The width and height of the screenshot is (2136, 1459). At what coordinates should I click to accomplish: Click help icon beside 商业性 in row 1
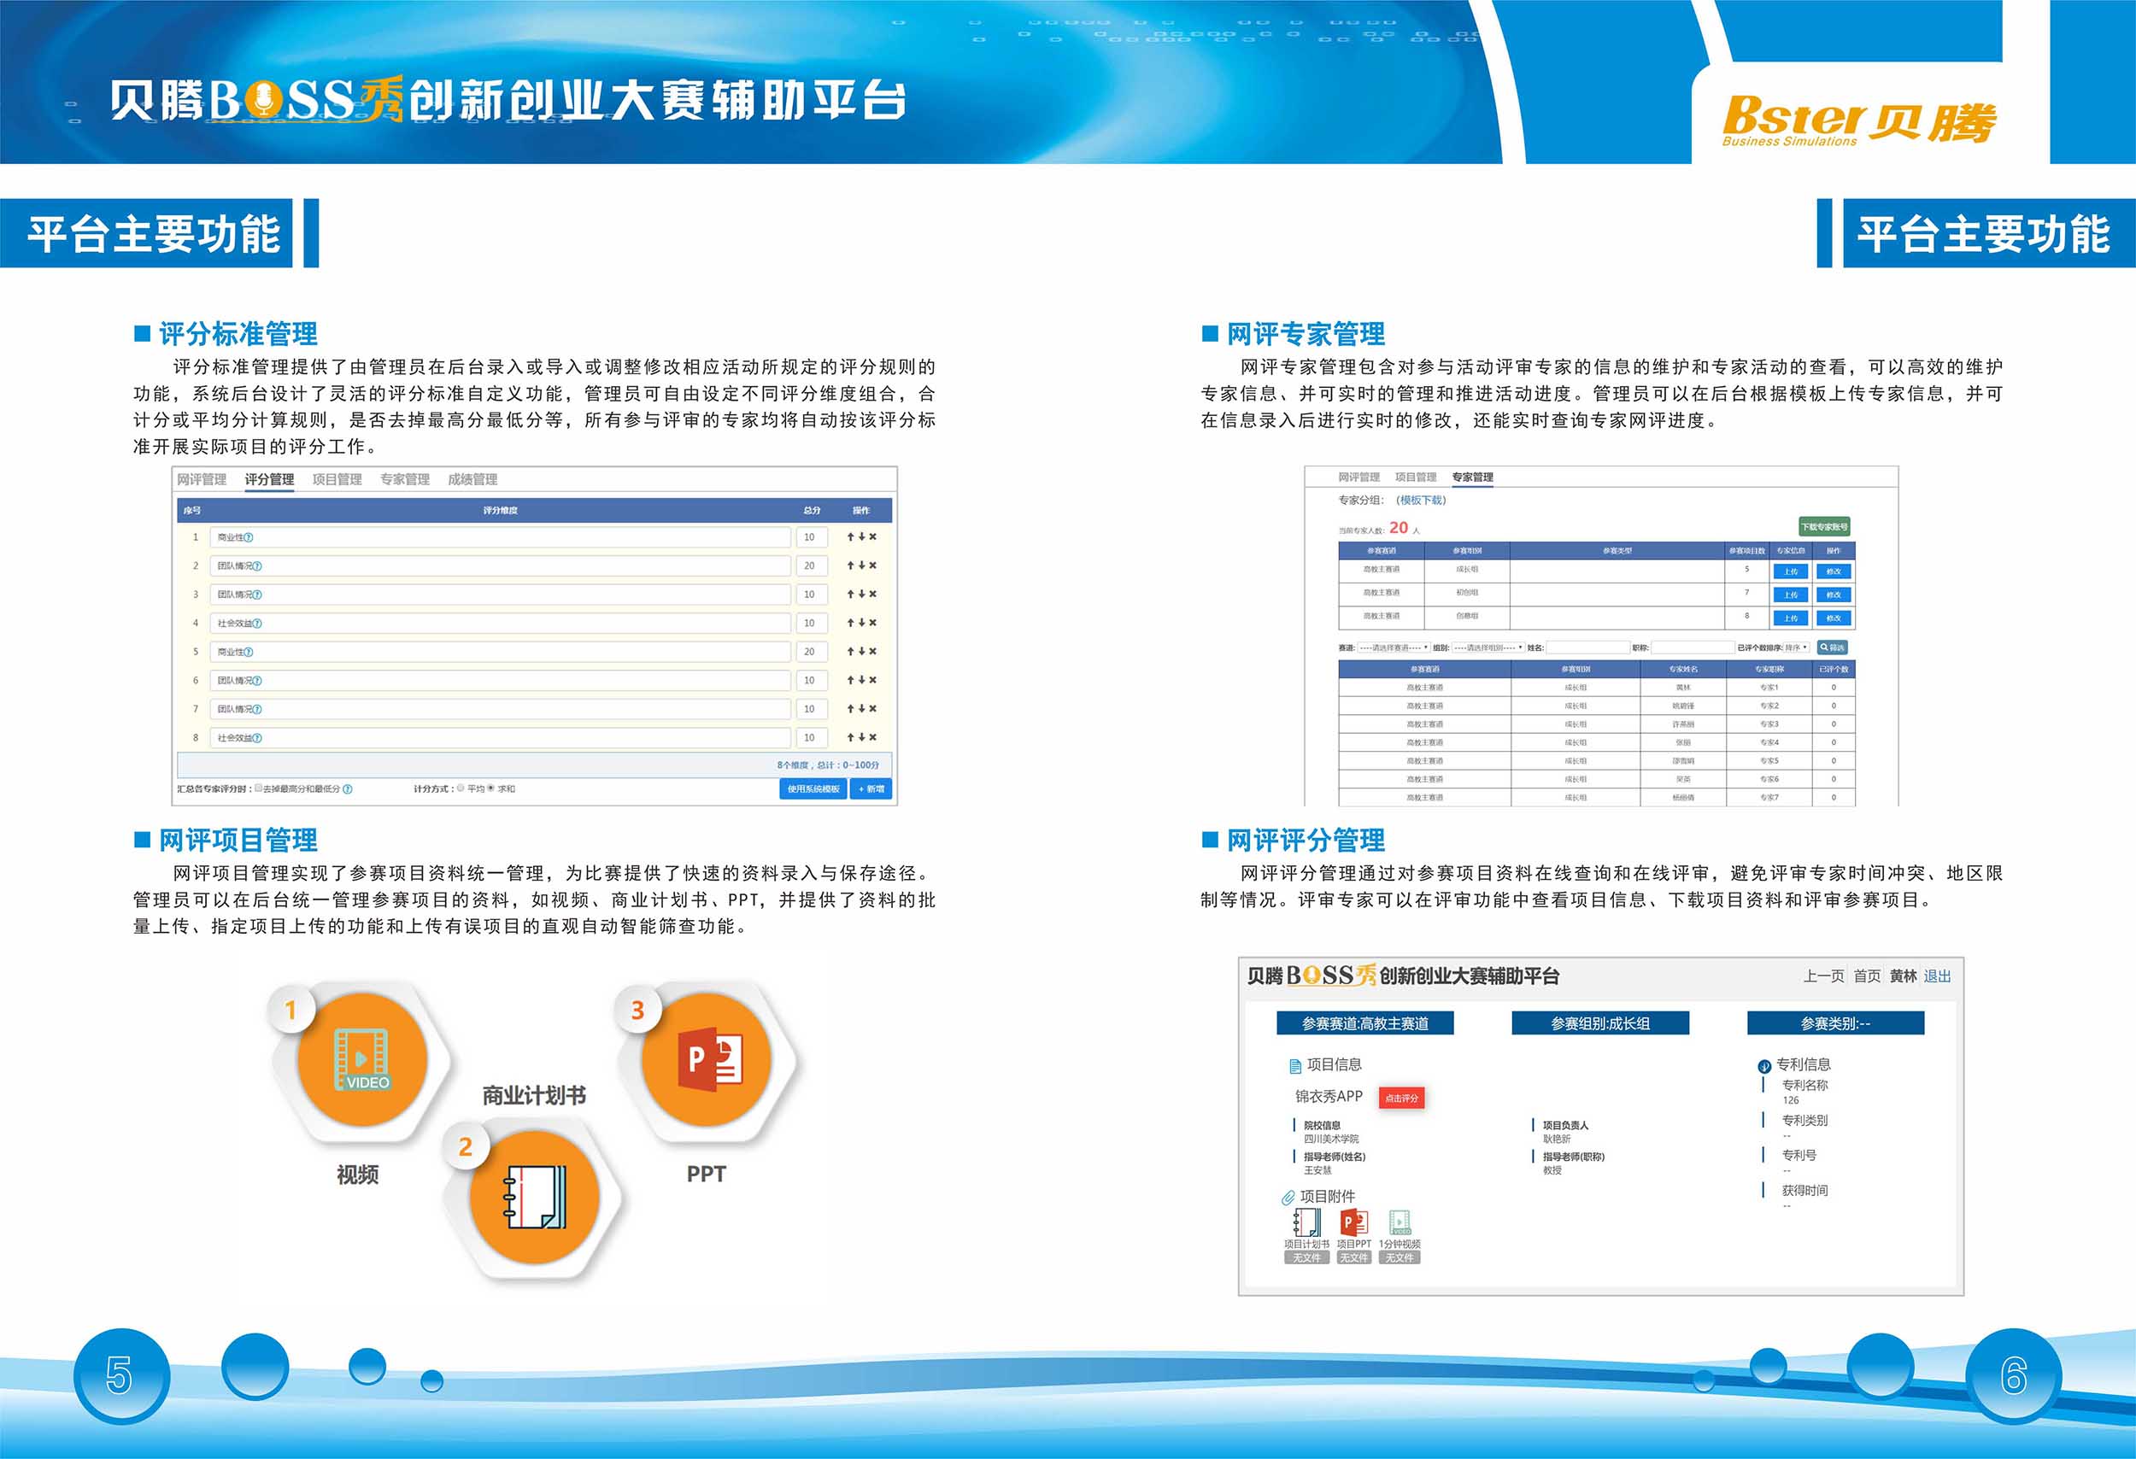pos(248,537)
